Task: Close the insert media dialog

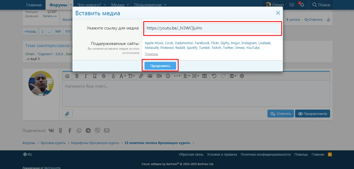Action: (x=278, y=13)
